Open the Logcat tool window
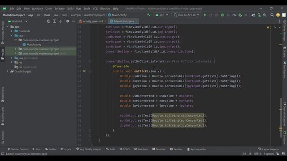 66,149
